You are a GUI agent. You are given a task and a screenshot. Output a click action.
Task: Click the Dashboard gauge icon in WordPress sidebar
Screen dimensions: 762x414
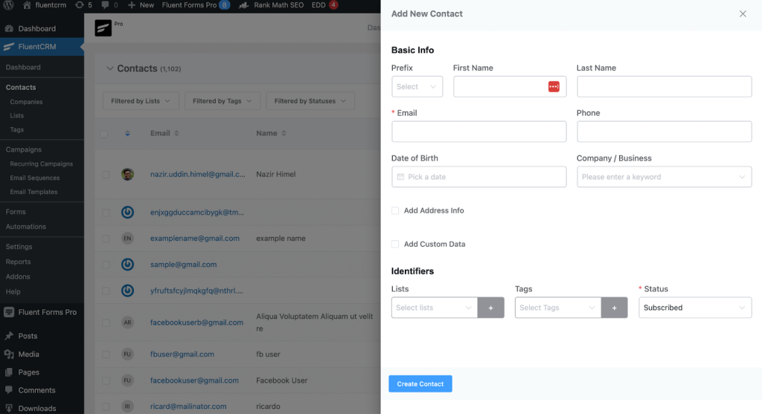tap(9, 29)
